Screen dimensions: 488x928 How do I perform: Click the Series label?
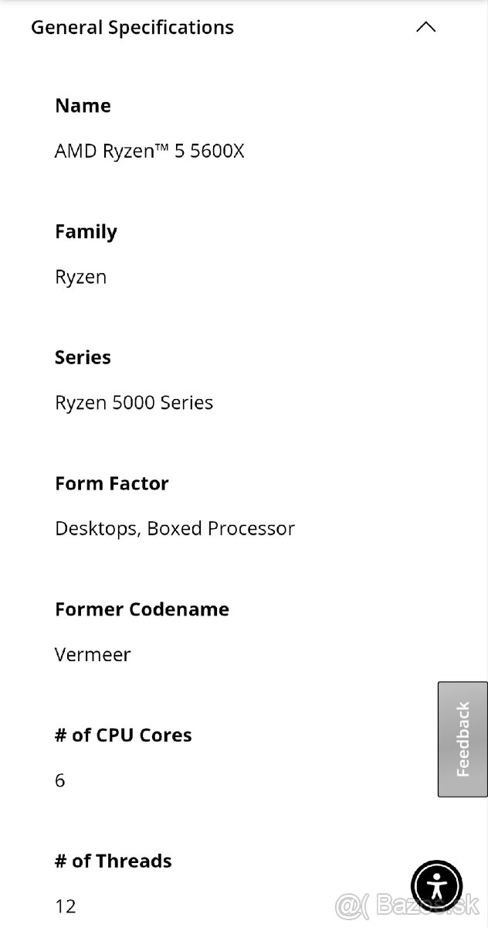pos(83,357)
